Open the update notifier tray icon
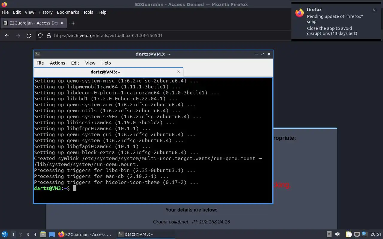This screenshot has width=383, height=239. click(x=364, y=234)
